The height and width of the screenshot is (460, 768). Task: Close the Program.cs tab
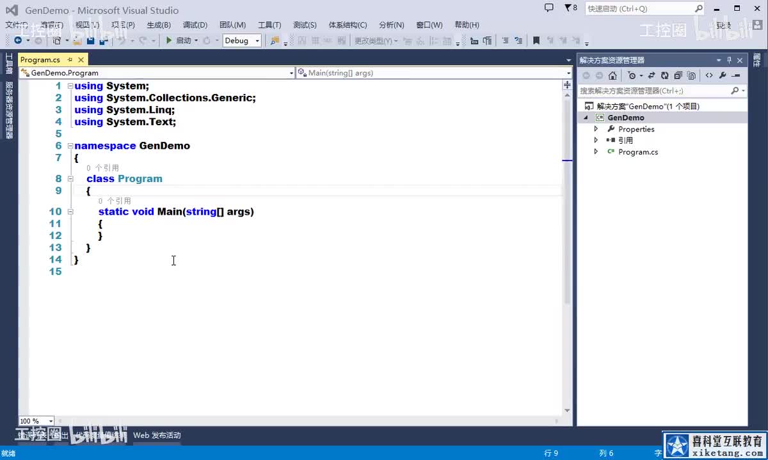click(81, 59)
